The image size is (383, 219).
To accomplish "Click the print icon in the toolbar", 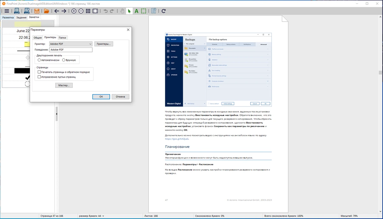I will point(17,11).
